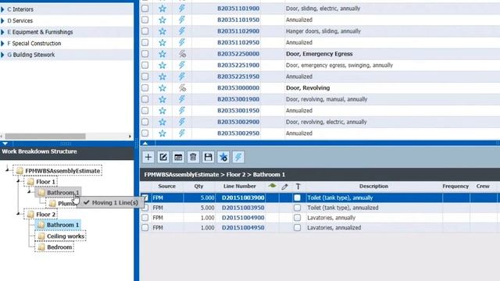
Task: Toggle T column checkbox for Lavatories, annually
Action: [297, 218]
